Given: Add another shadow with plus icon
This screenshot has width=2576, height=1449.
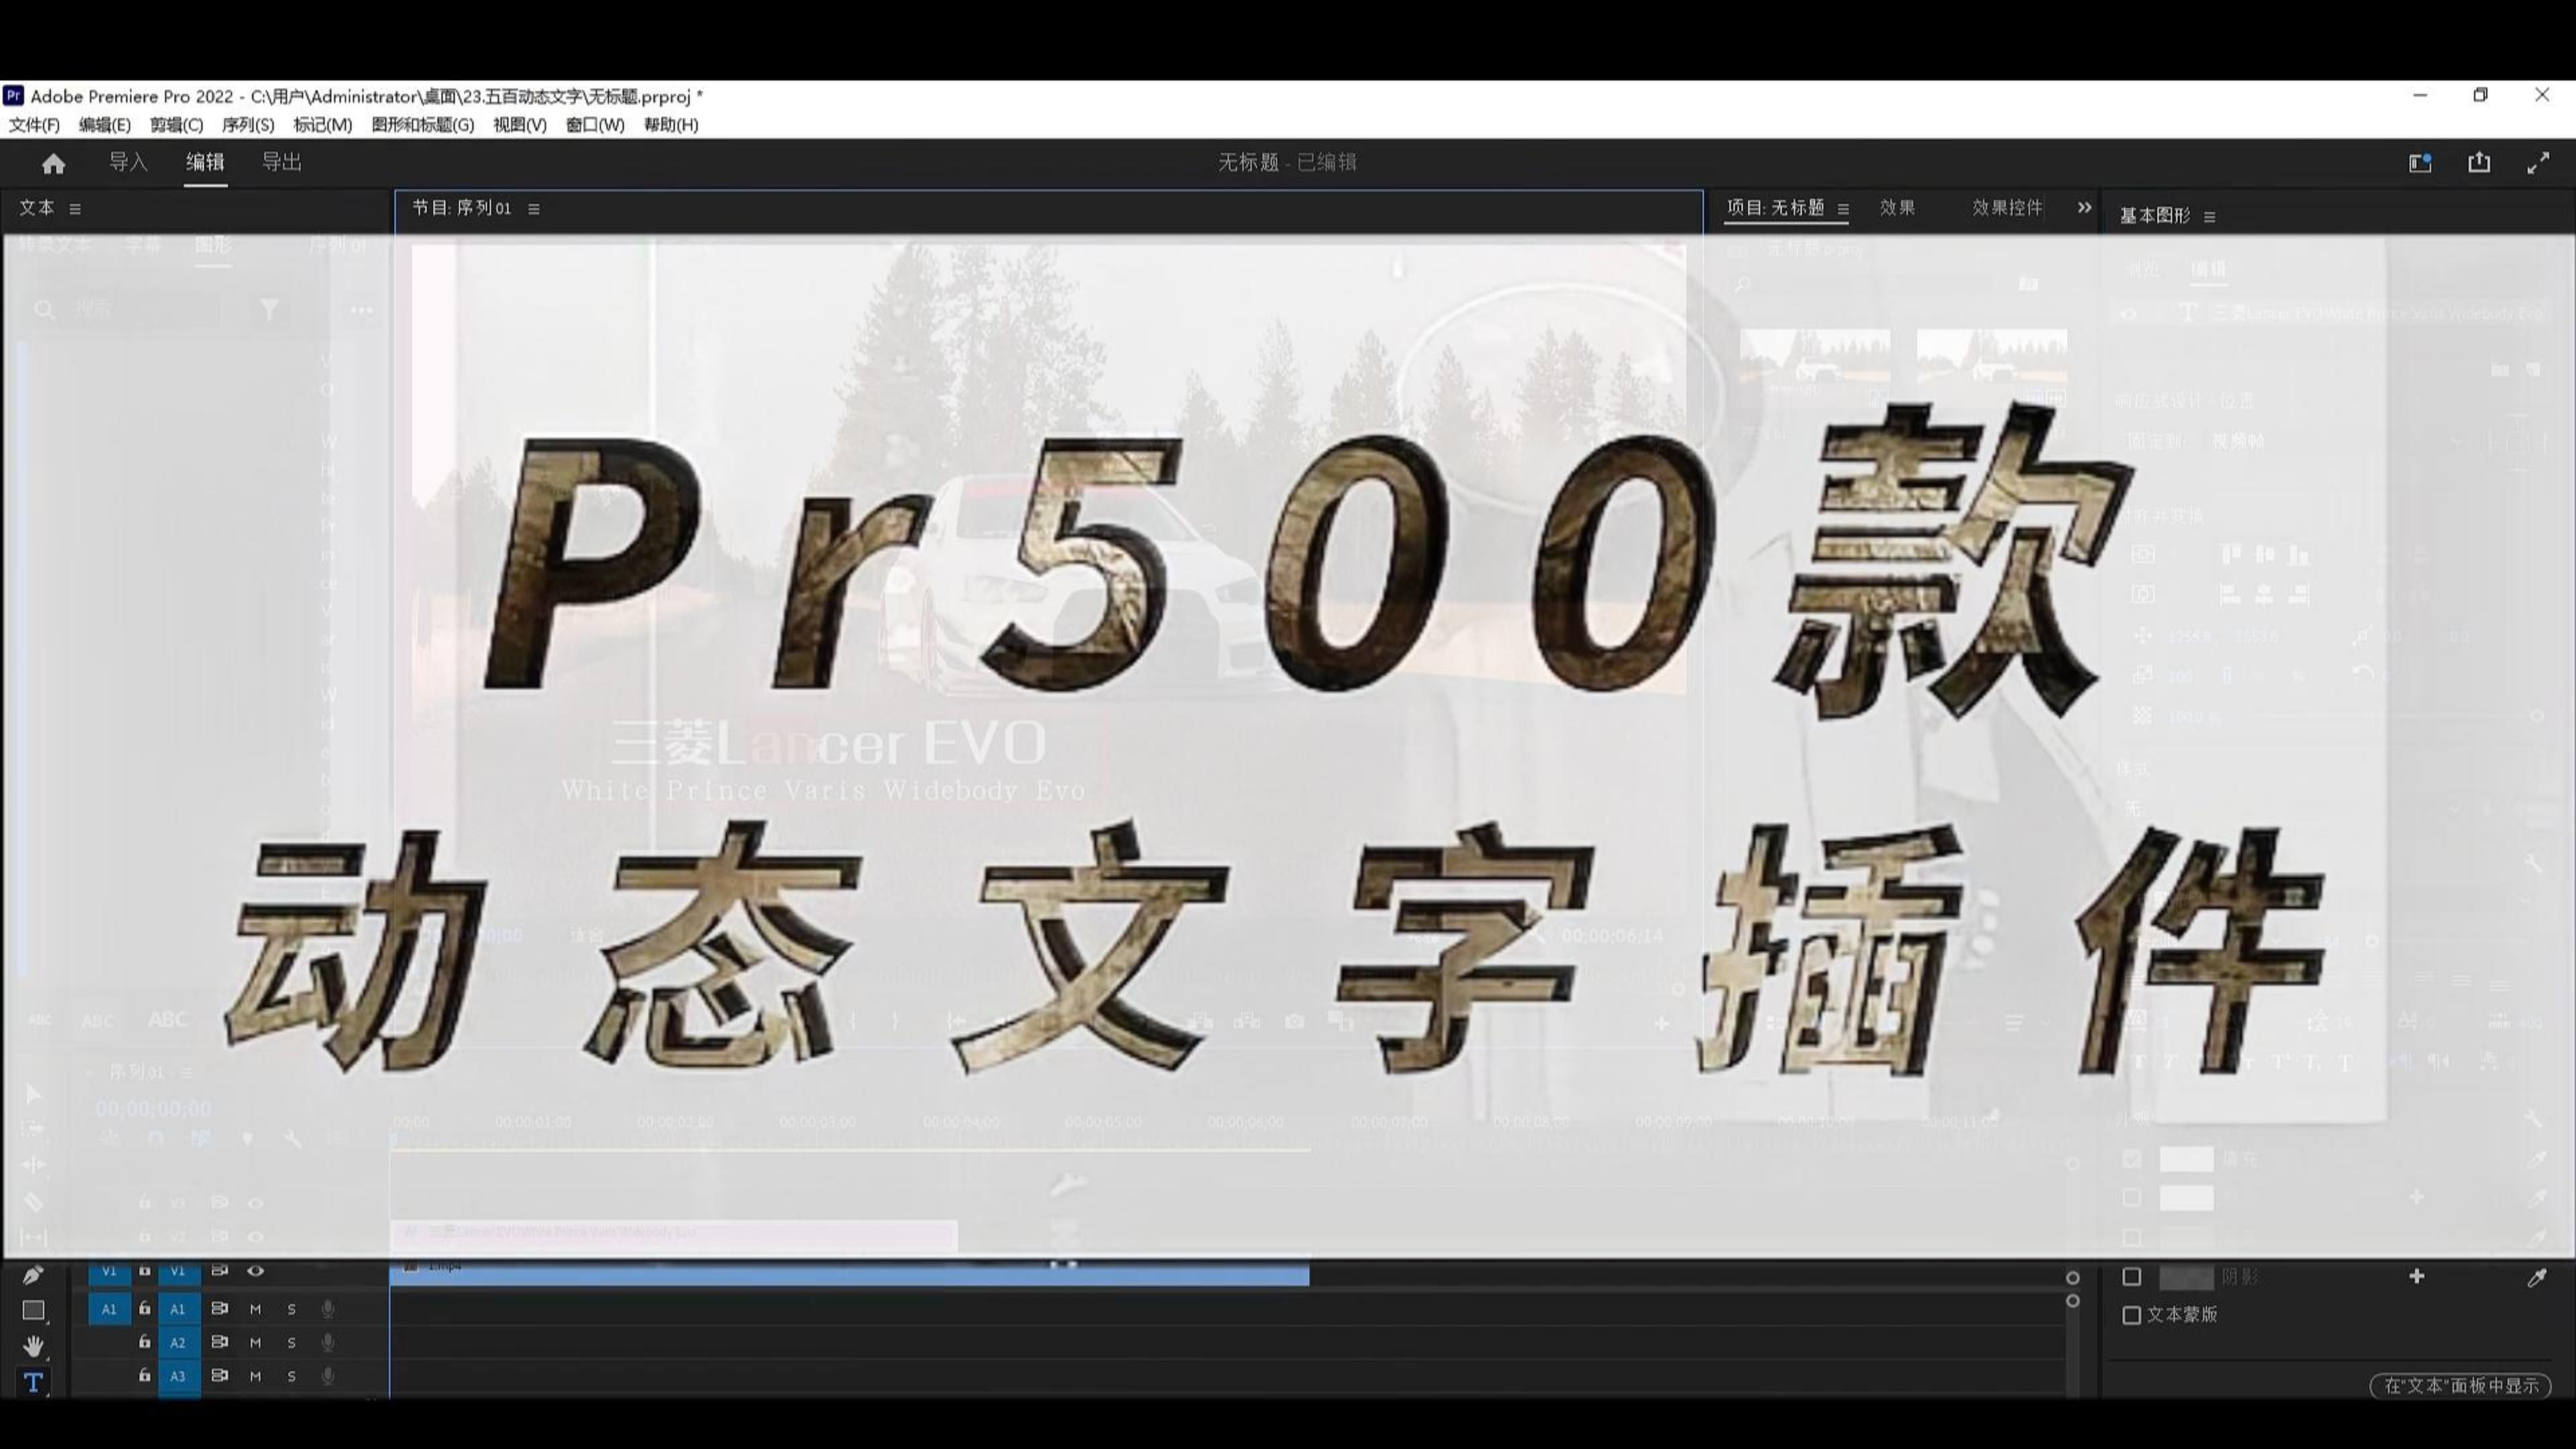Looking at the screenshot, I should click(2417, 1276).
